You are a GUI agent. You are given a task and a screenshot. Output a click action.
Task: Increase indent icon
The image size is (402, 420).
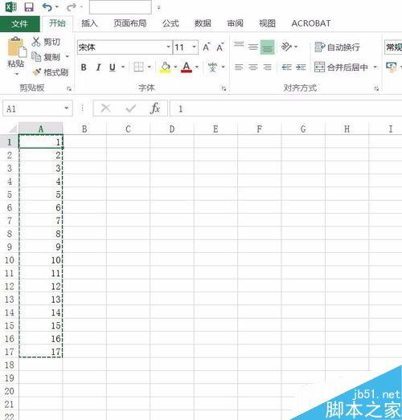click(301, 67)
